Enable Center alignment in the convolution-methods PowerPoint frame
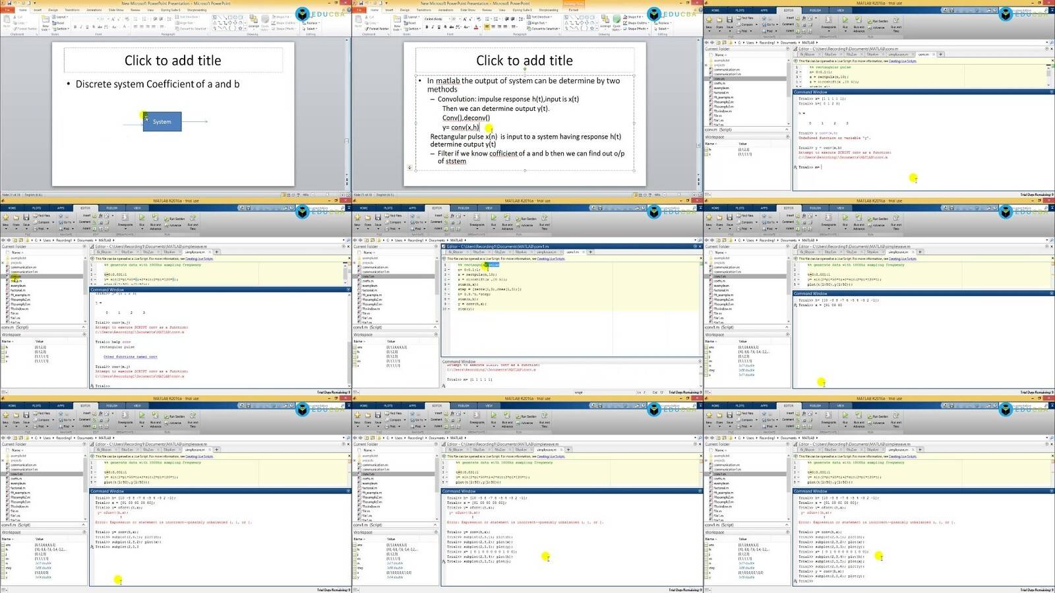Viewport: 1055px width, 593px height. (493, 26)
